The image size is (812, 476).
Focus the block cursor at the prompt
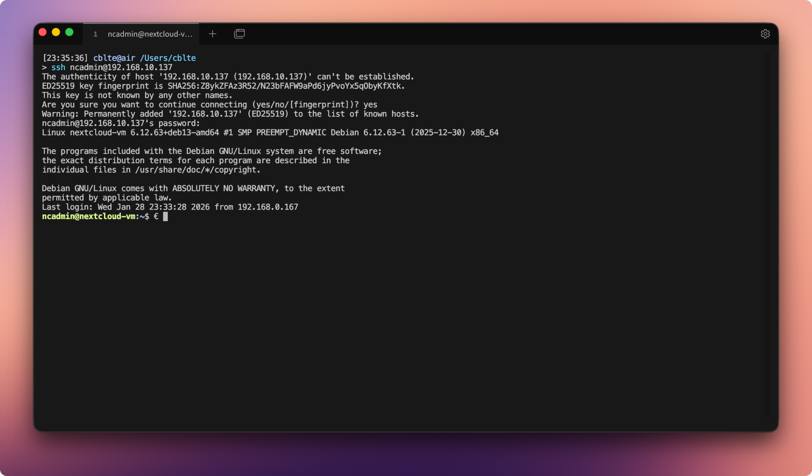click(x=165, y=216)
